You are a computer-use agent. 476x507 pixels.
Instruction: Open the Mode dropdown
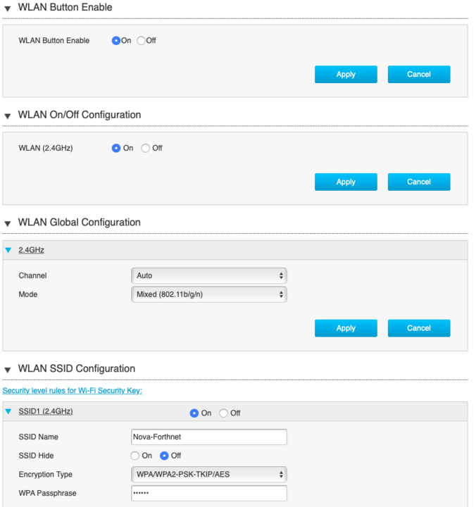[209, 294]
